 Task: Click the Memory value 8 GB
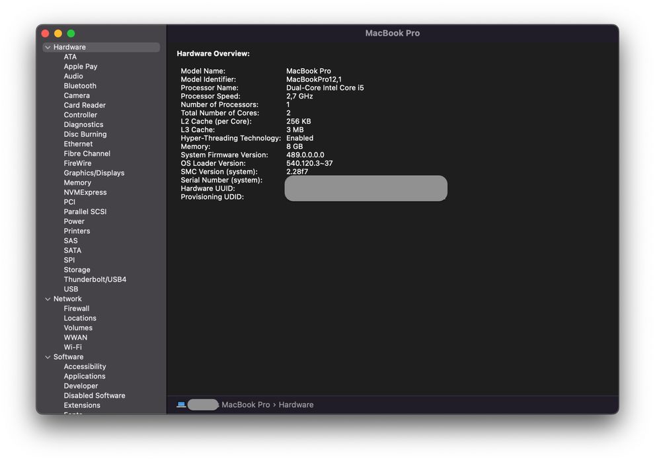[x=295, y=147]
